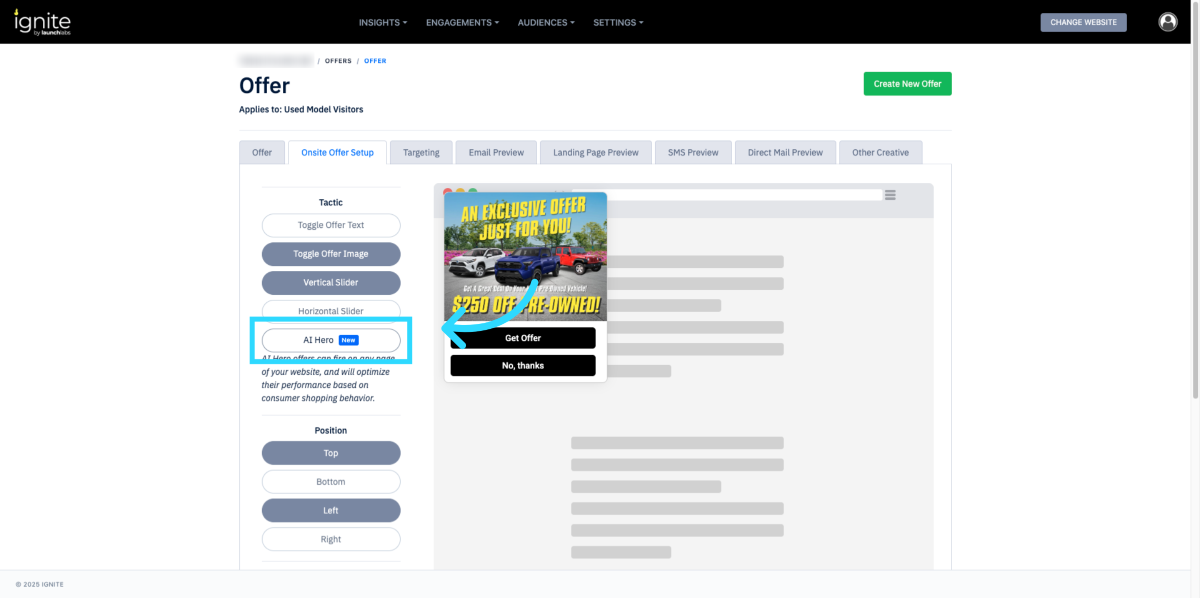1200x598 pixels.
Task: Open the Audiences dropdown menu
Action: (546, 22)
